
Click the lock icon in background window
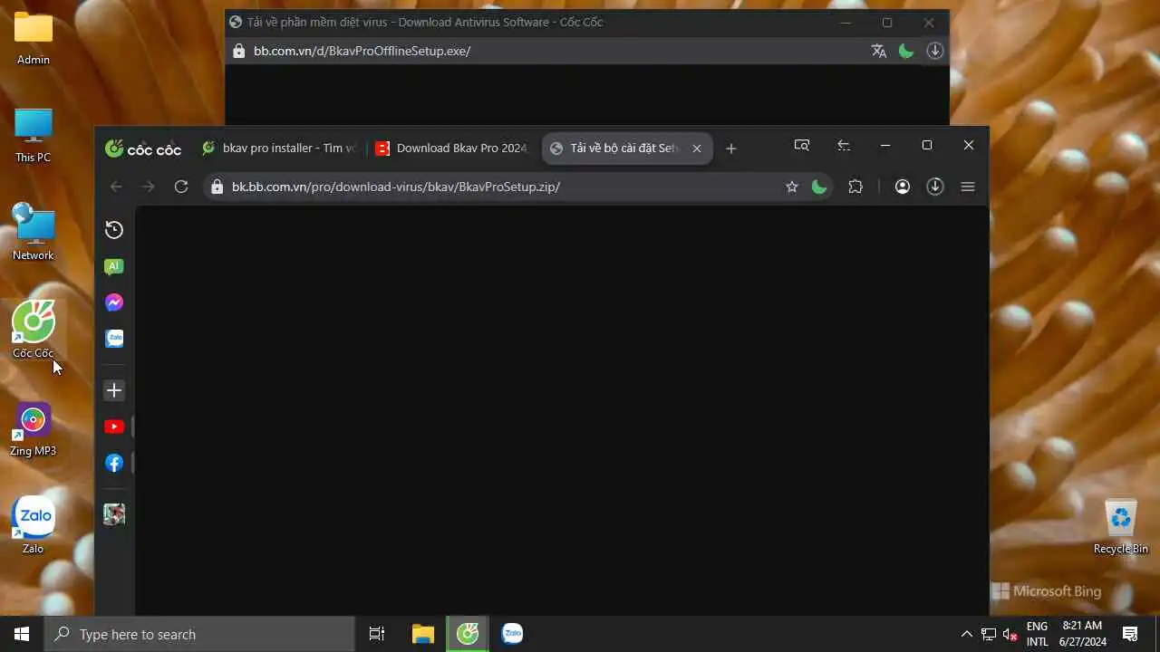point(238,51)
